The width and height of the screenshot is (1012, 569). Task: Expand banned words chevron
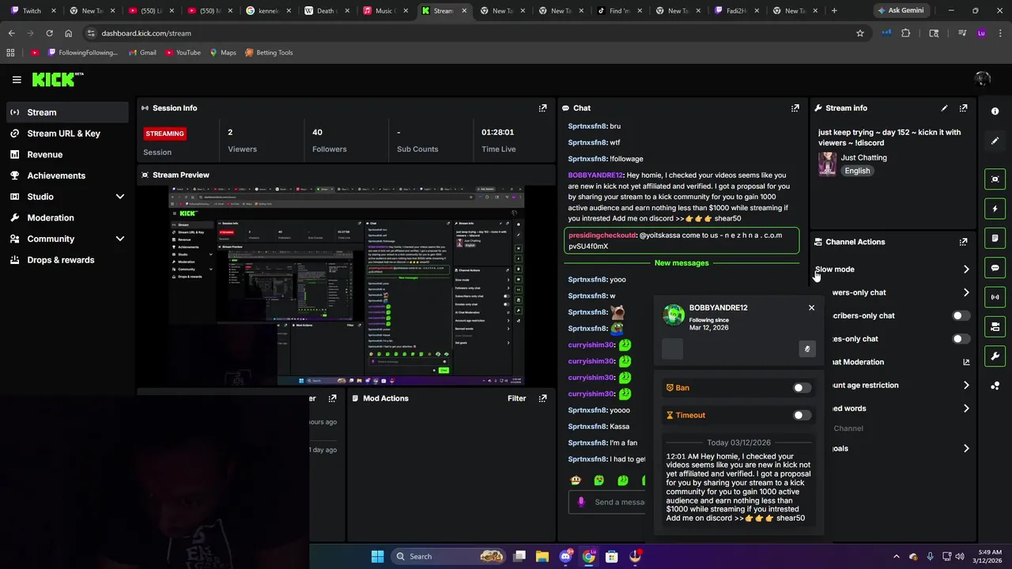[966, 409]
